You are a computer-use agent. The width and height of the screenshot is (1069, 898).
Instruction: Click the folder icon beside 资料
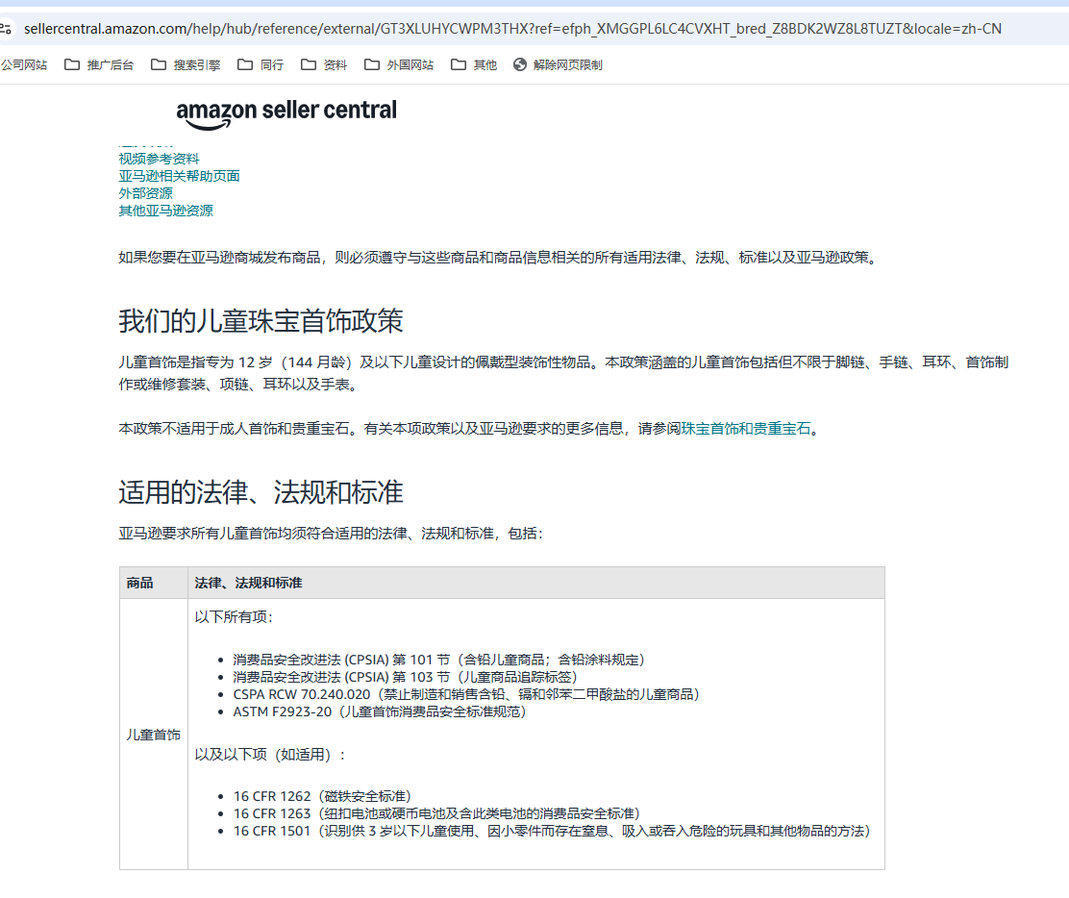[x=309, y=64]
